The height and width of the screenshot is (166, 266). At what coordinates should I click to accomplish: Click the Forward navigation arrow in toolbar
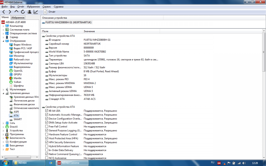[x=10, y=12]
